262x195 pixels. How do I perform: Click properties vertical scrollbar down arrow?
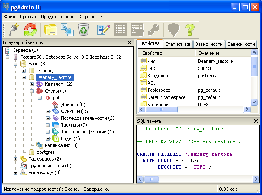pyautogui.click(x=254, y=102)
